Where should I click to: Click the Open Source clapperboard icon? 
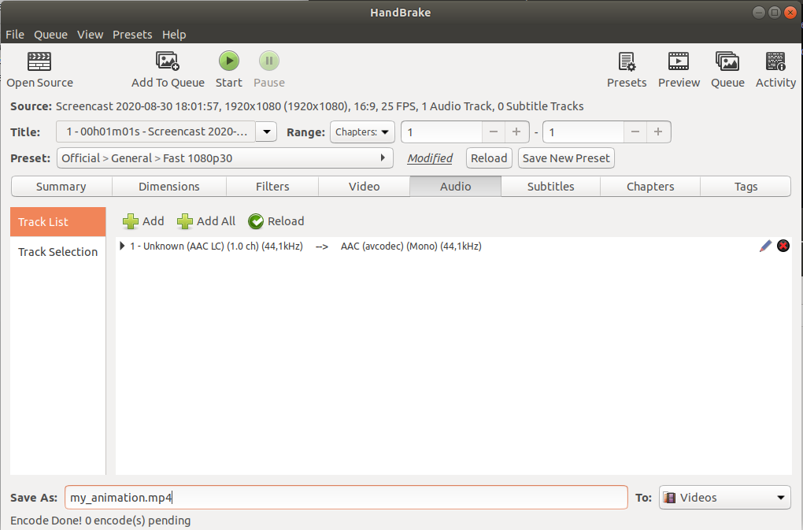(x=39, y=61)
